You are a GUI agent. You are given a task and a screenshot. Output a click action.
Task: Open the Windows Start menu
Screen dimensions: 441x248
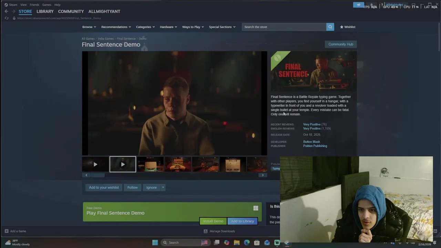(155, 242)
